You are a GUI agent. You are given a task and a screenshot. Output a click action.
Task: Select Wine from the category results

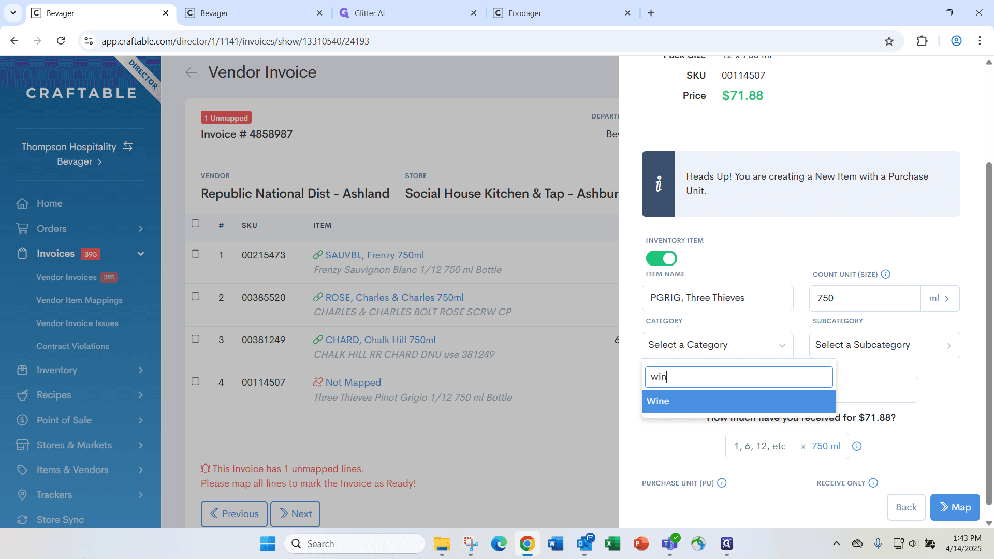point(739,401)
